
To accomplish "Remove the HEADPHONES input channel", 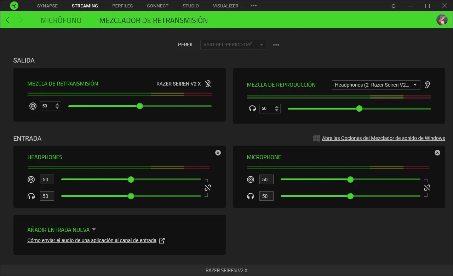I will (218, 153).
